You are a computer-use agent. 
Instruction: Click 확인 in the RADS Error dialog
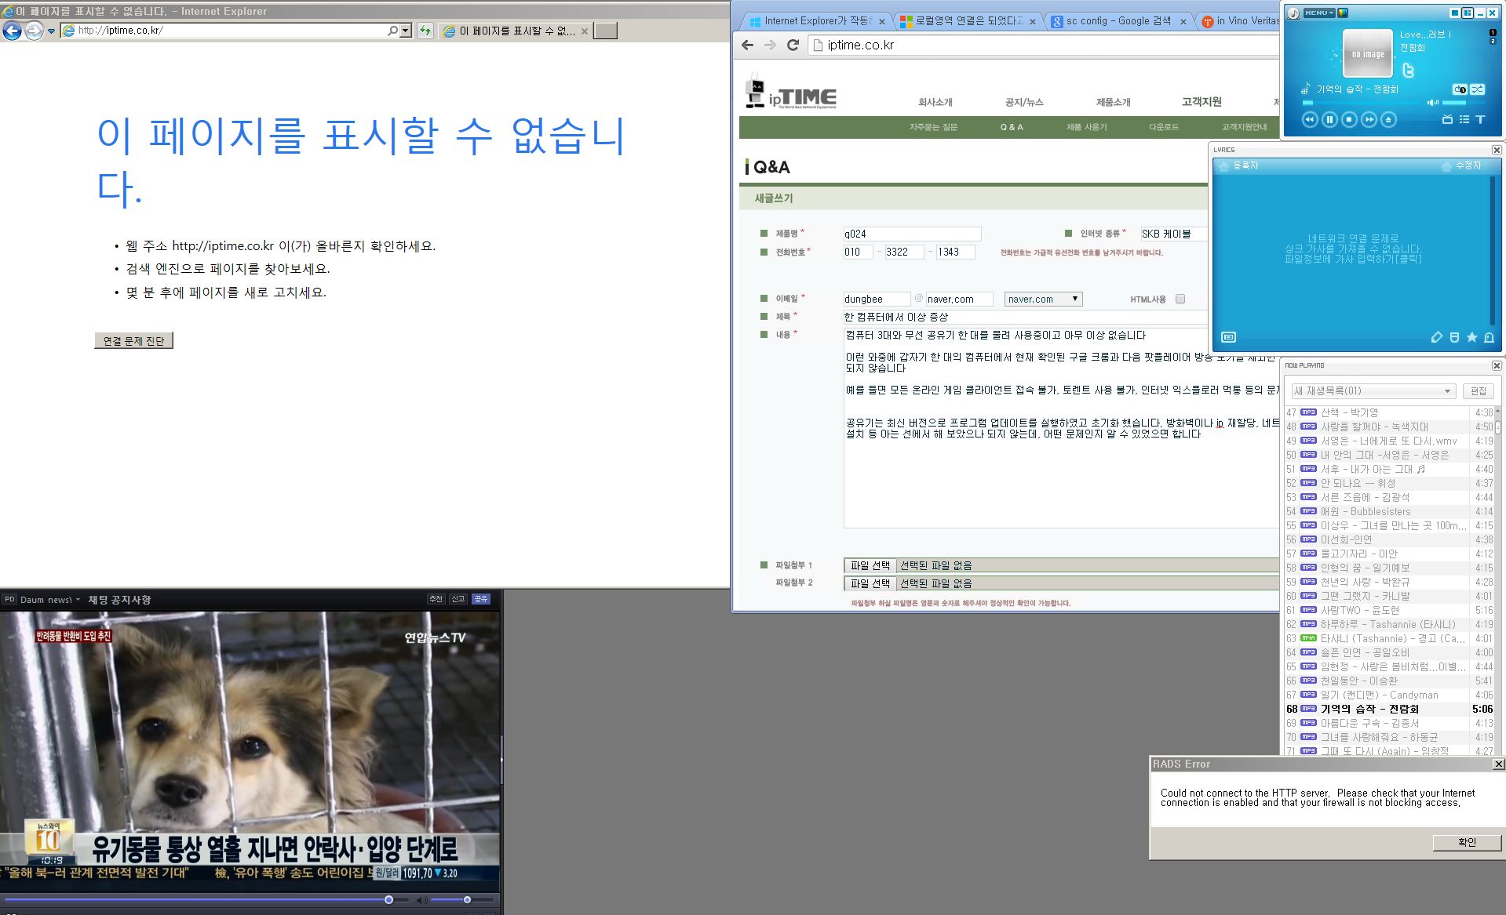[x=1467, y=842]
